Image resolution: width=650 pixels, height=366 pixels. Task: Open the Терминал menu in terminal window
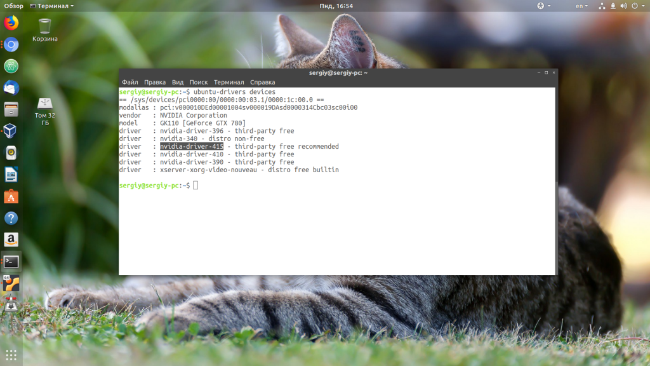(229, 82)
